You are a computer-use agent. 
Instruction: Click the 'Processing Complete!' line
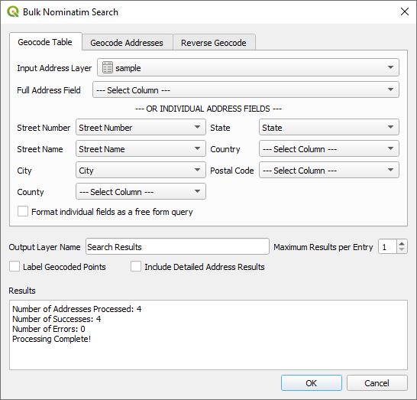pos(52,339)
